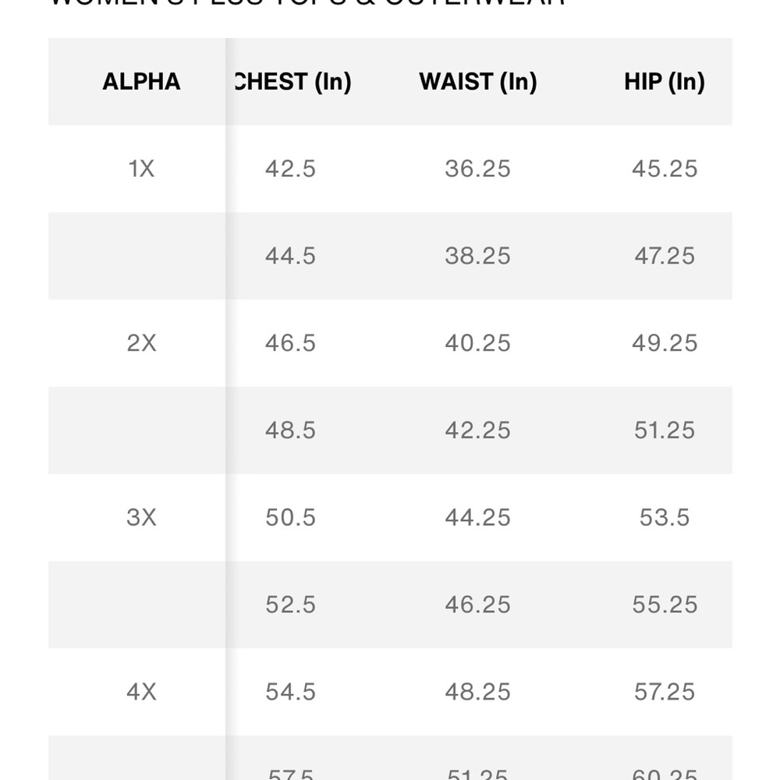Screen dimensions: 780x780
Task: Select the ALPHA column header
Action: tap(141, 82)
